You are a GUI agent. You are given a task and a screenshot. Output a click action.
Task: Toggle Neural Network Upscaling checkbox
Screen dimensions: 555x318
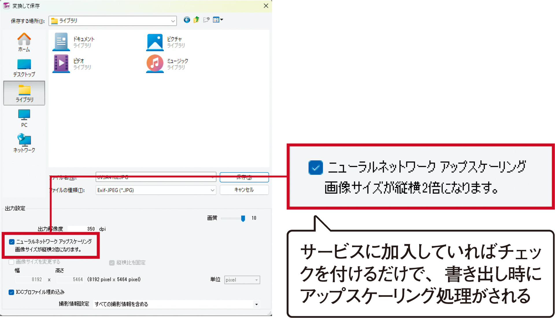pos(12,242)
